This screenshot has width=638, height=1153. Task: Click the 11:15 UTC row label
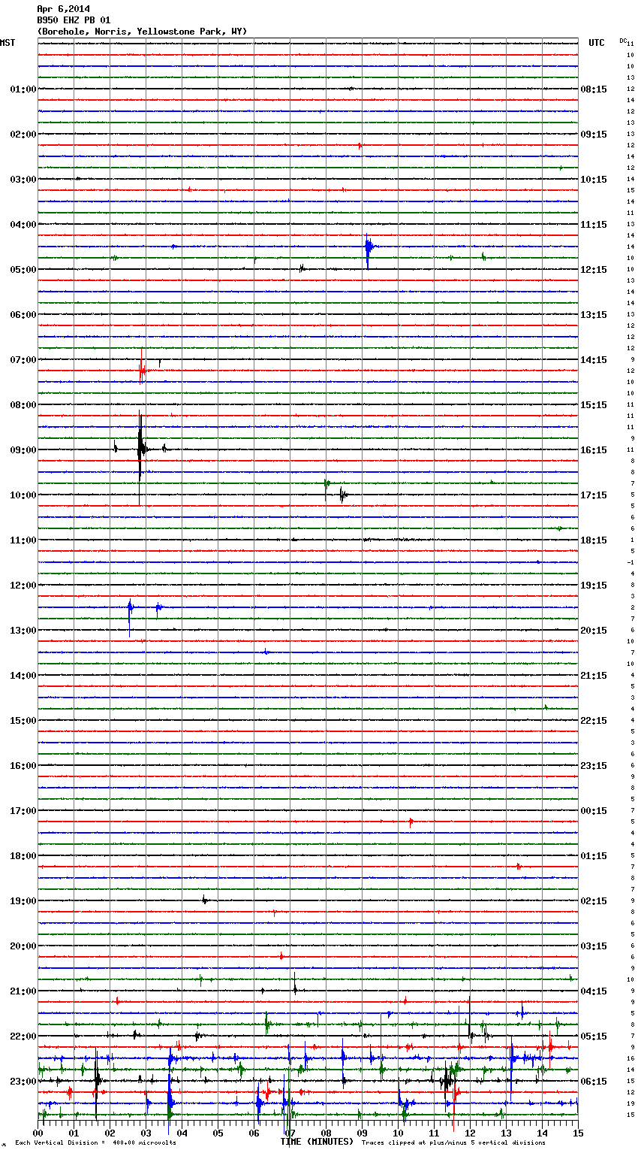click(594, 225)
